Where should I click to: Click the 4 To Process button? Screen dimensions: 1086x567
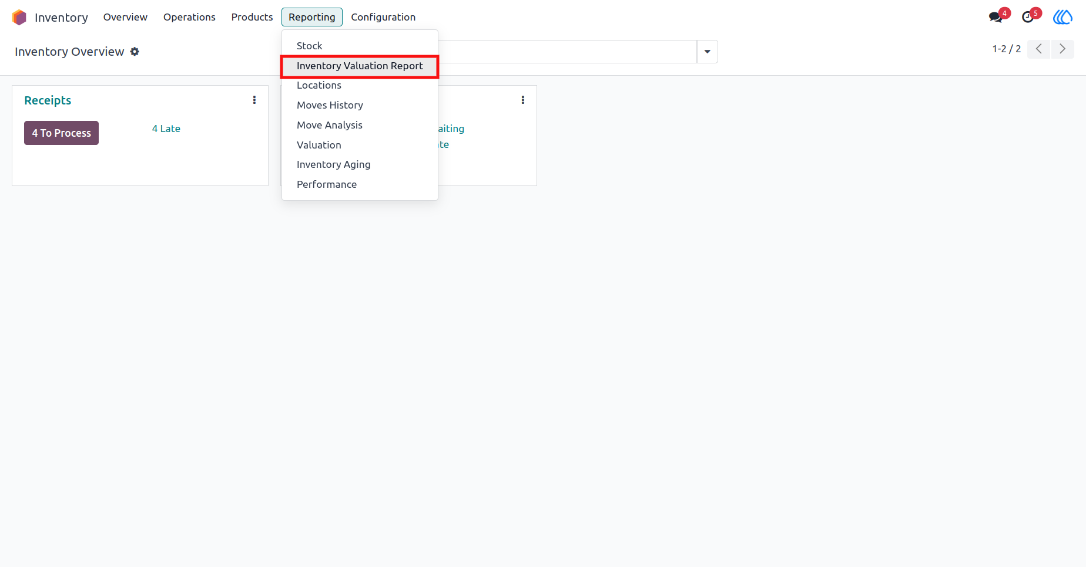pyautogui.click(x=61, y=133)
